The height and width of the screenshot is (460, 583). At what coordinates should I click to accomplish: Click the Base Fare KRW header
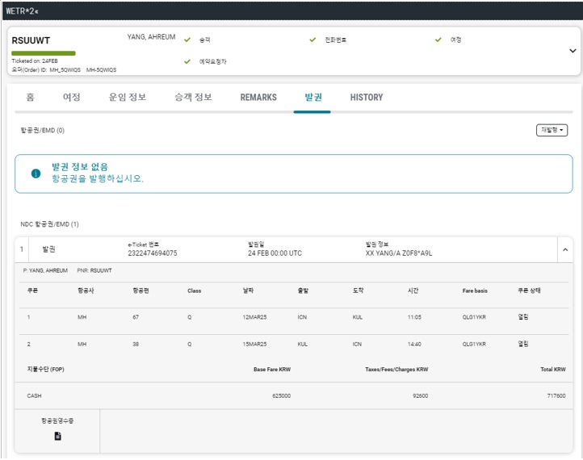(272, 370)
